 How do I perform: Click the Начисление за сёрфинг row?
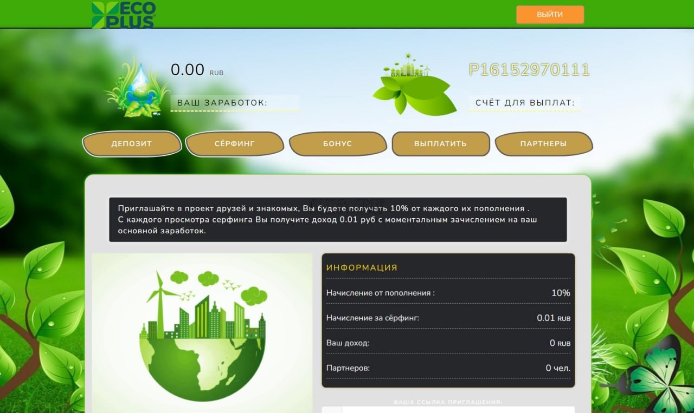pyautogui.click(x=448, y=318)
